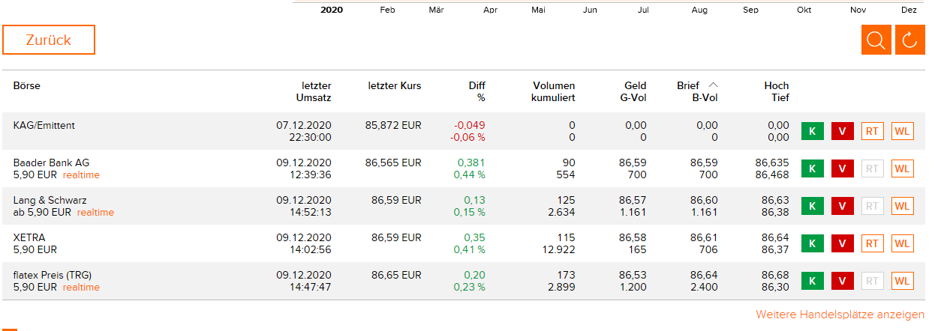Click the XETRA exchange row name
Image resolution: width=947 pixels, height=331 pixels.
coord(29,237)
